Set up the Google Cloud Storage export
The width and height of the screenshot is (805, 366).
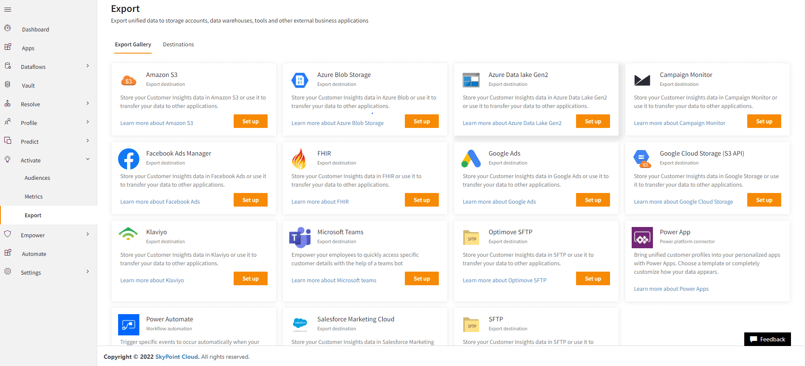tap(764, 200)
